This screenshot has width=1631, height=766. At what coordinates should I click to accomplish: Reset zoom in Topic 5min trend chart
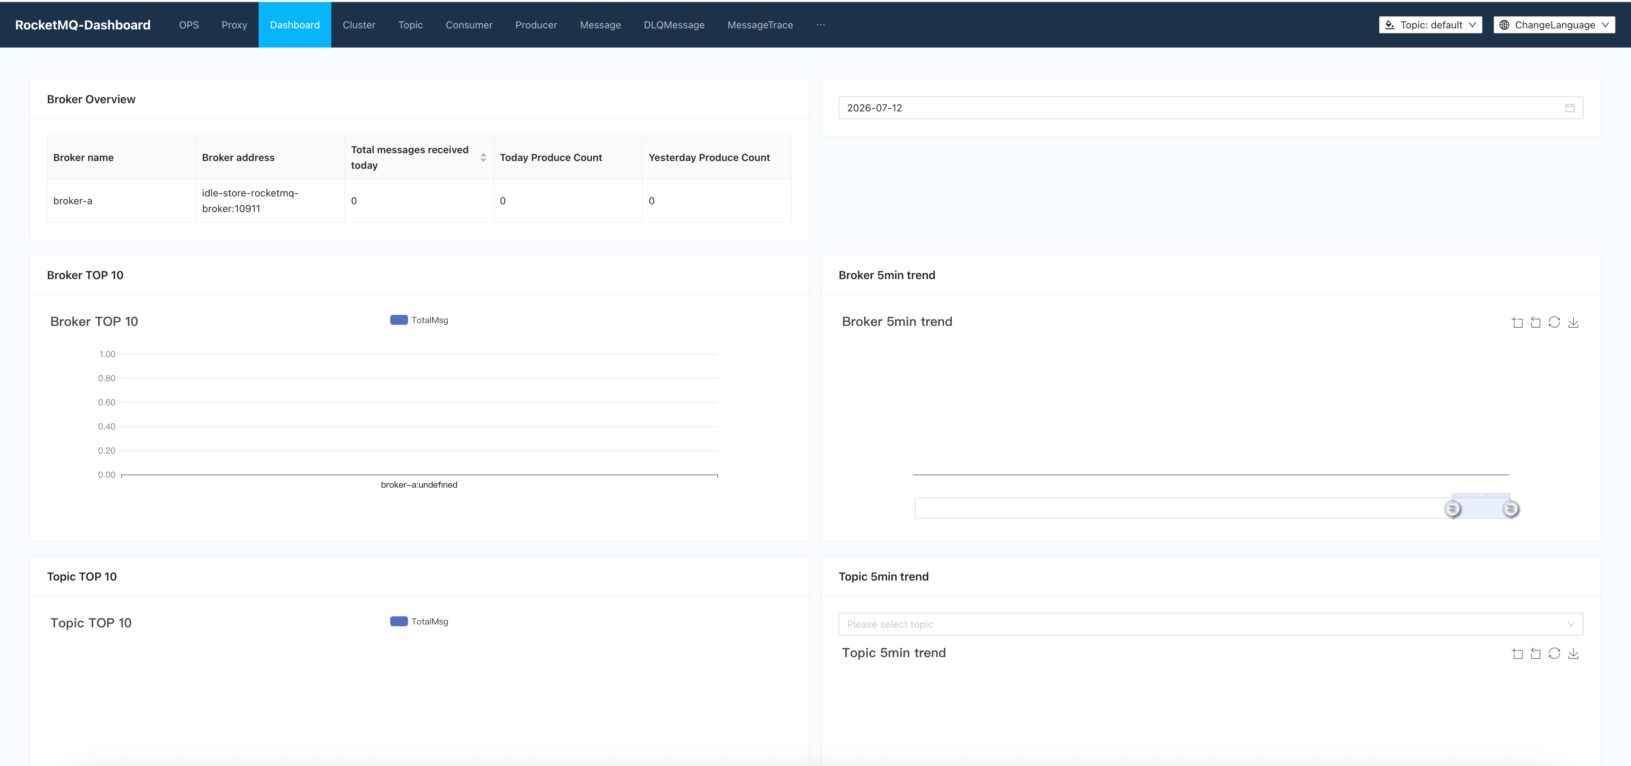click(x=1535, y=653)
